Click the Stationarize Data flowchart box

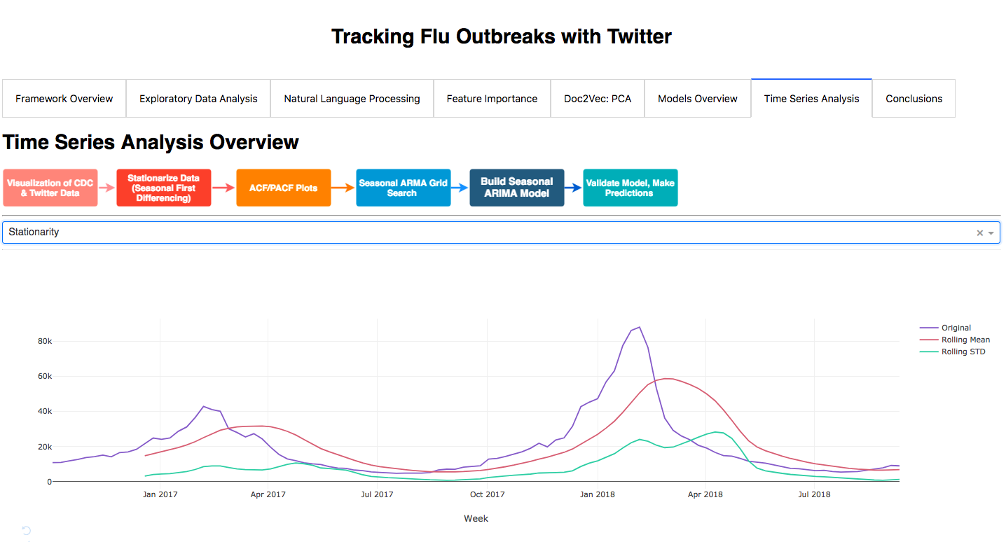click(x=164, y=188)
